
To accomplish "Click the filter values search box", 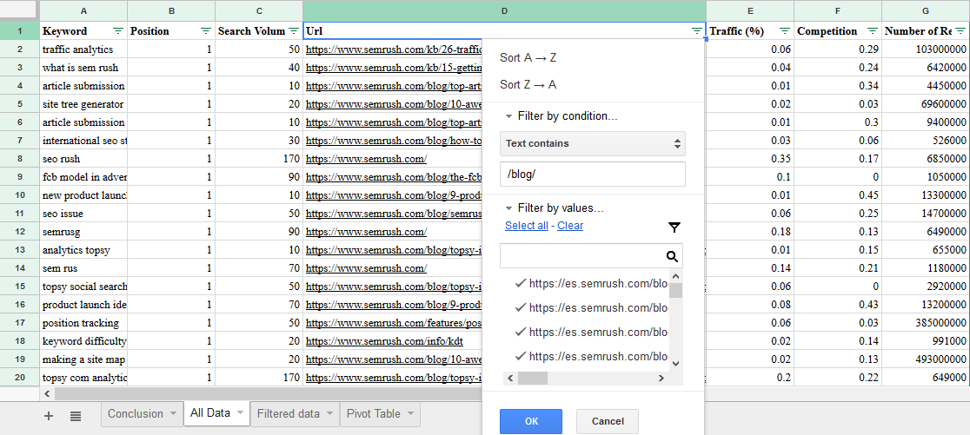I will (582, 256).
